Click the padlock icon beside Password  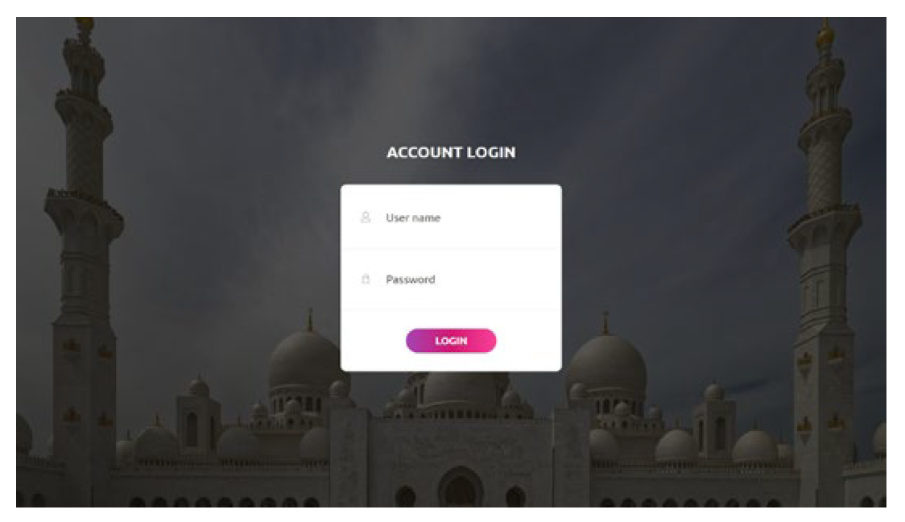point(366,280)
